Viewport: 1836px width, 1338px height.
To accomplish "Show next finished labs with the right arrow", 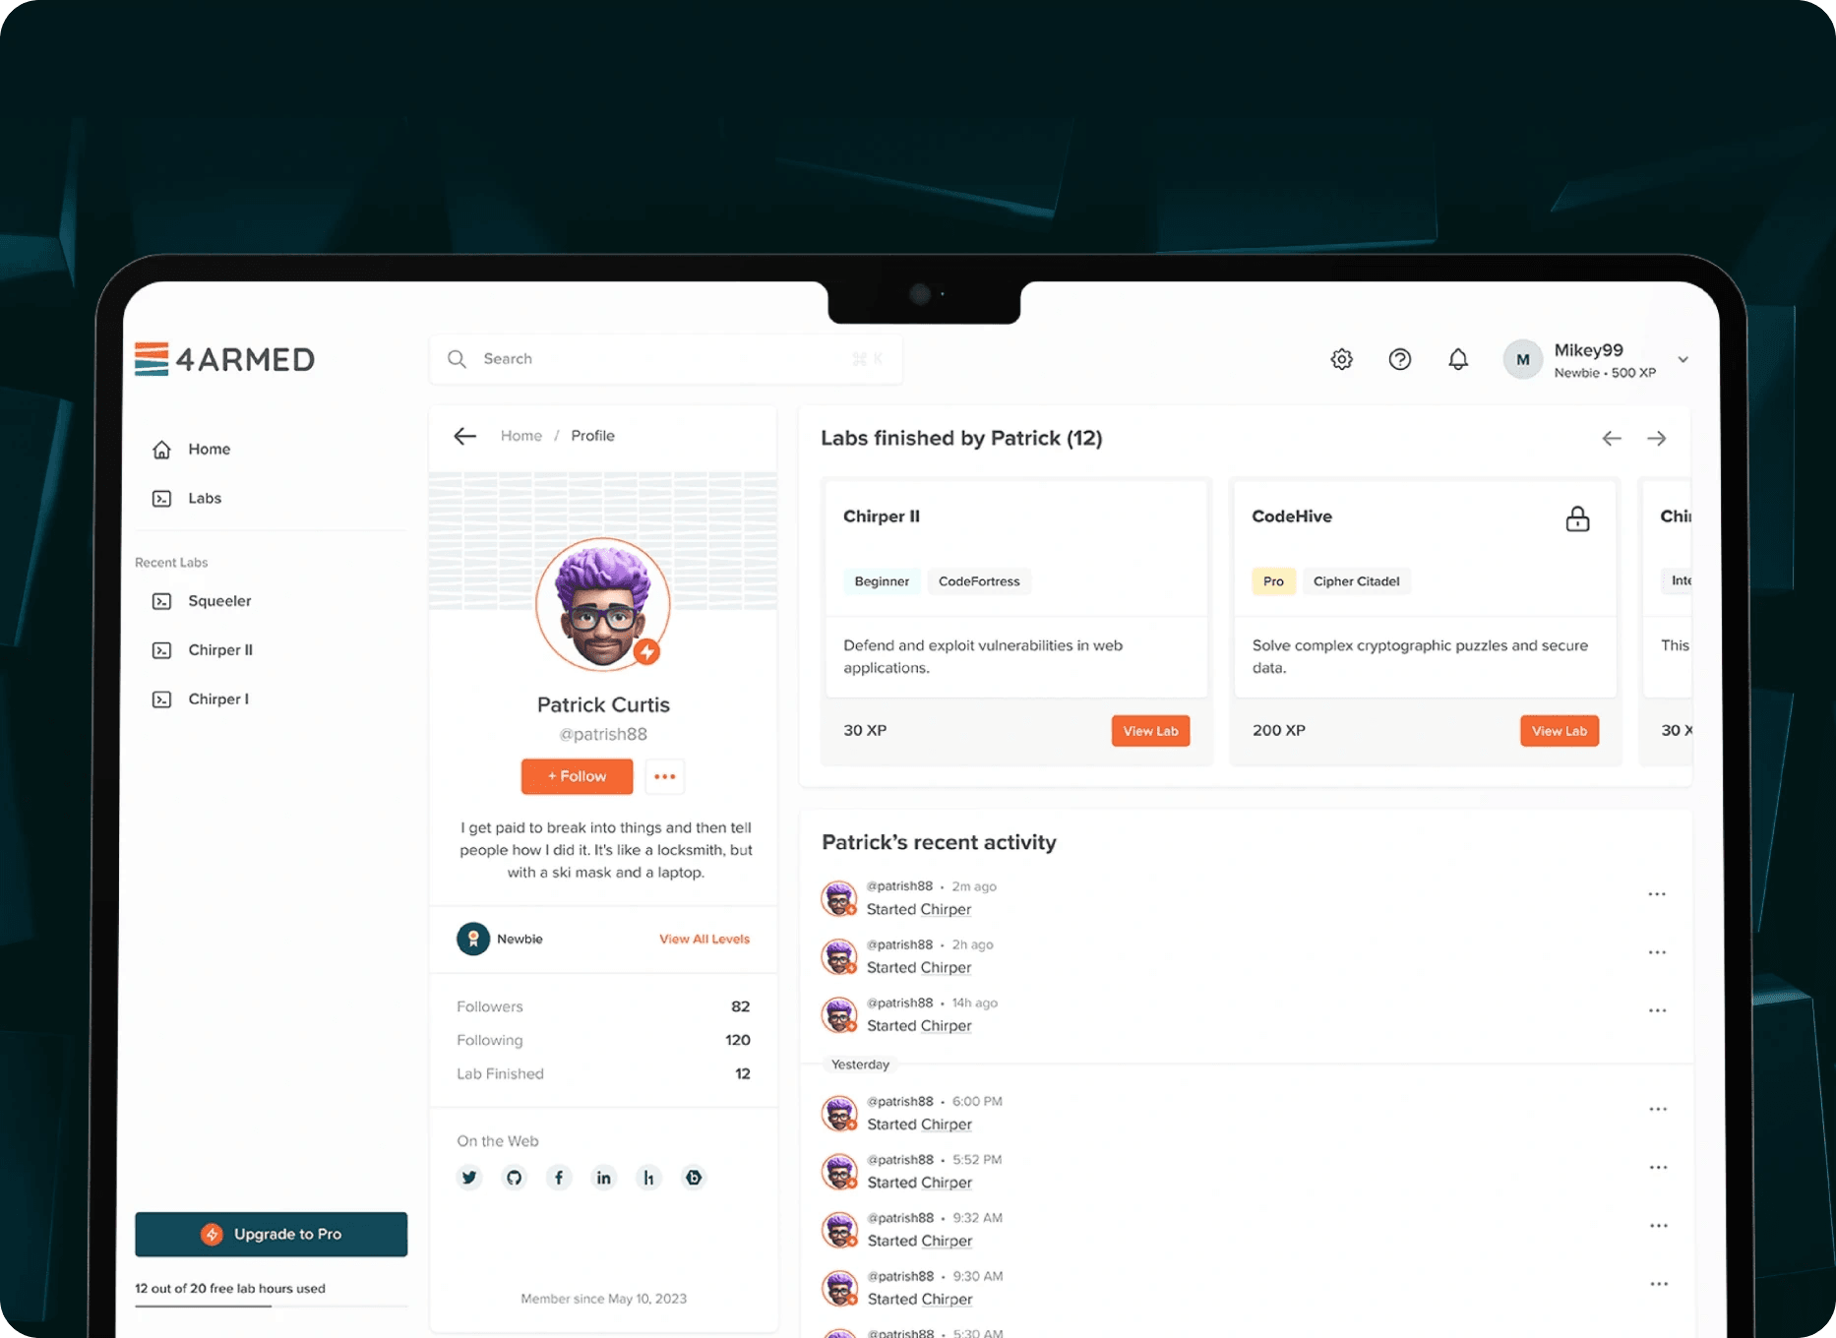I will point(1657,438).
